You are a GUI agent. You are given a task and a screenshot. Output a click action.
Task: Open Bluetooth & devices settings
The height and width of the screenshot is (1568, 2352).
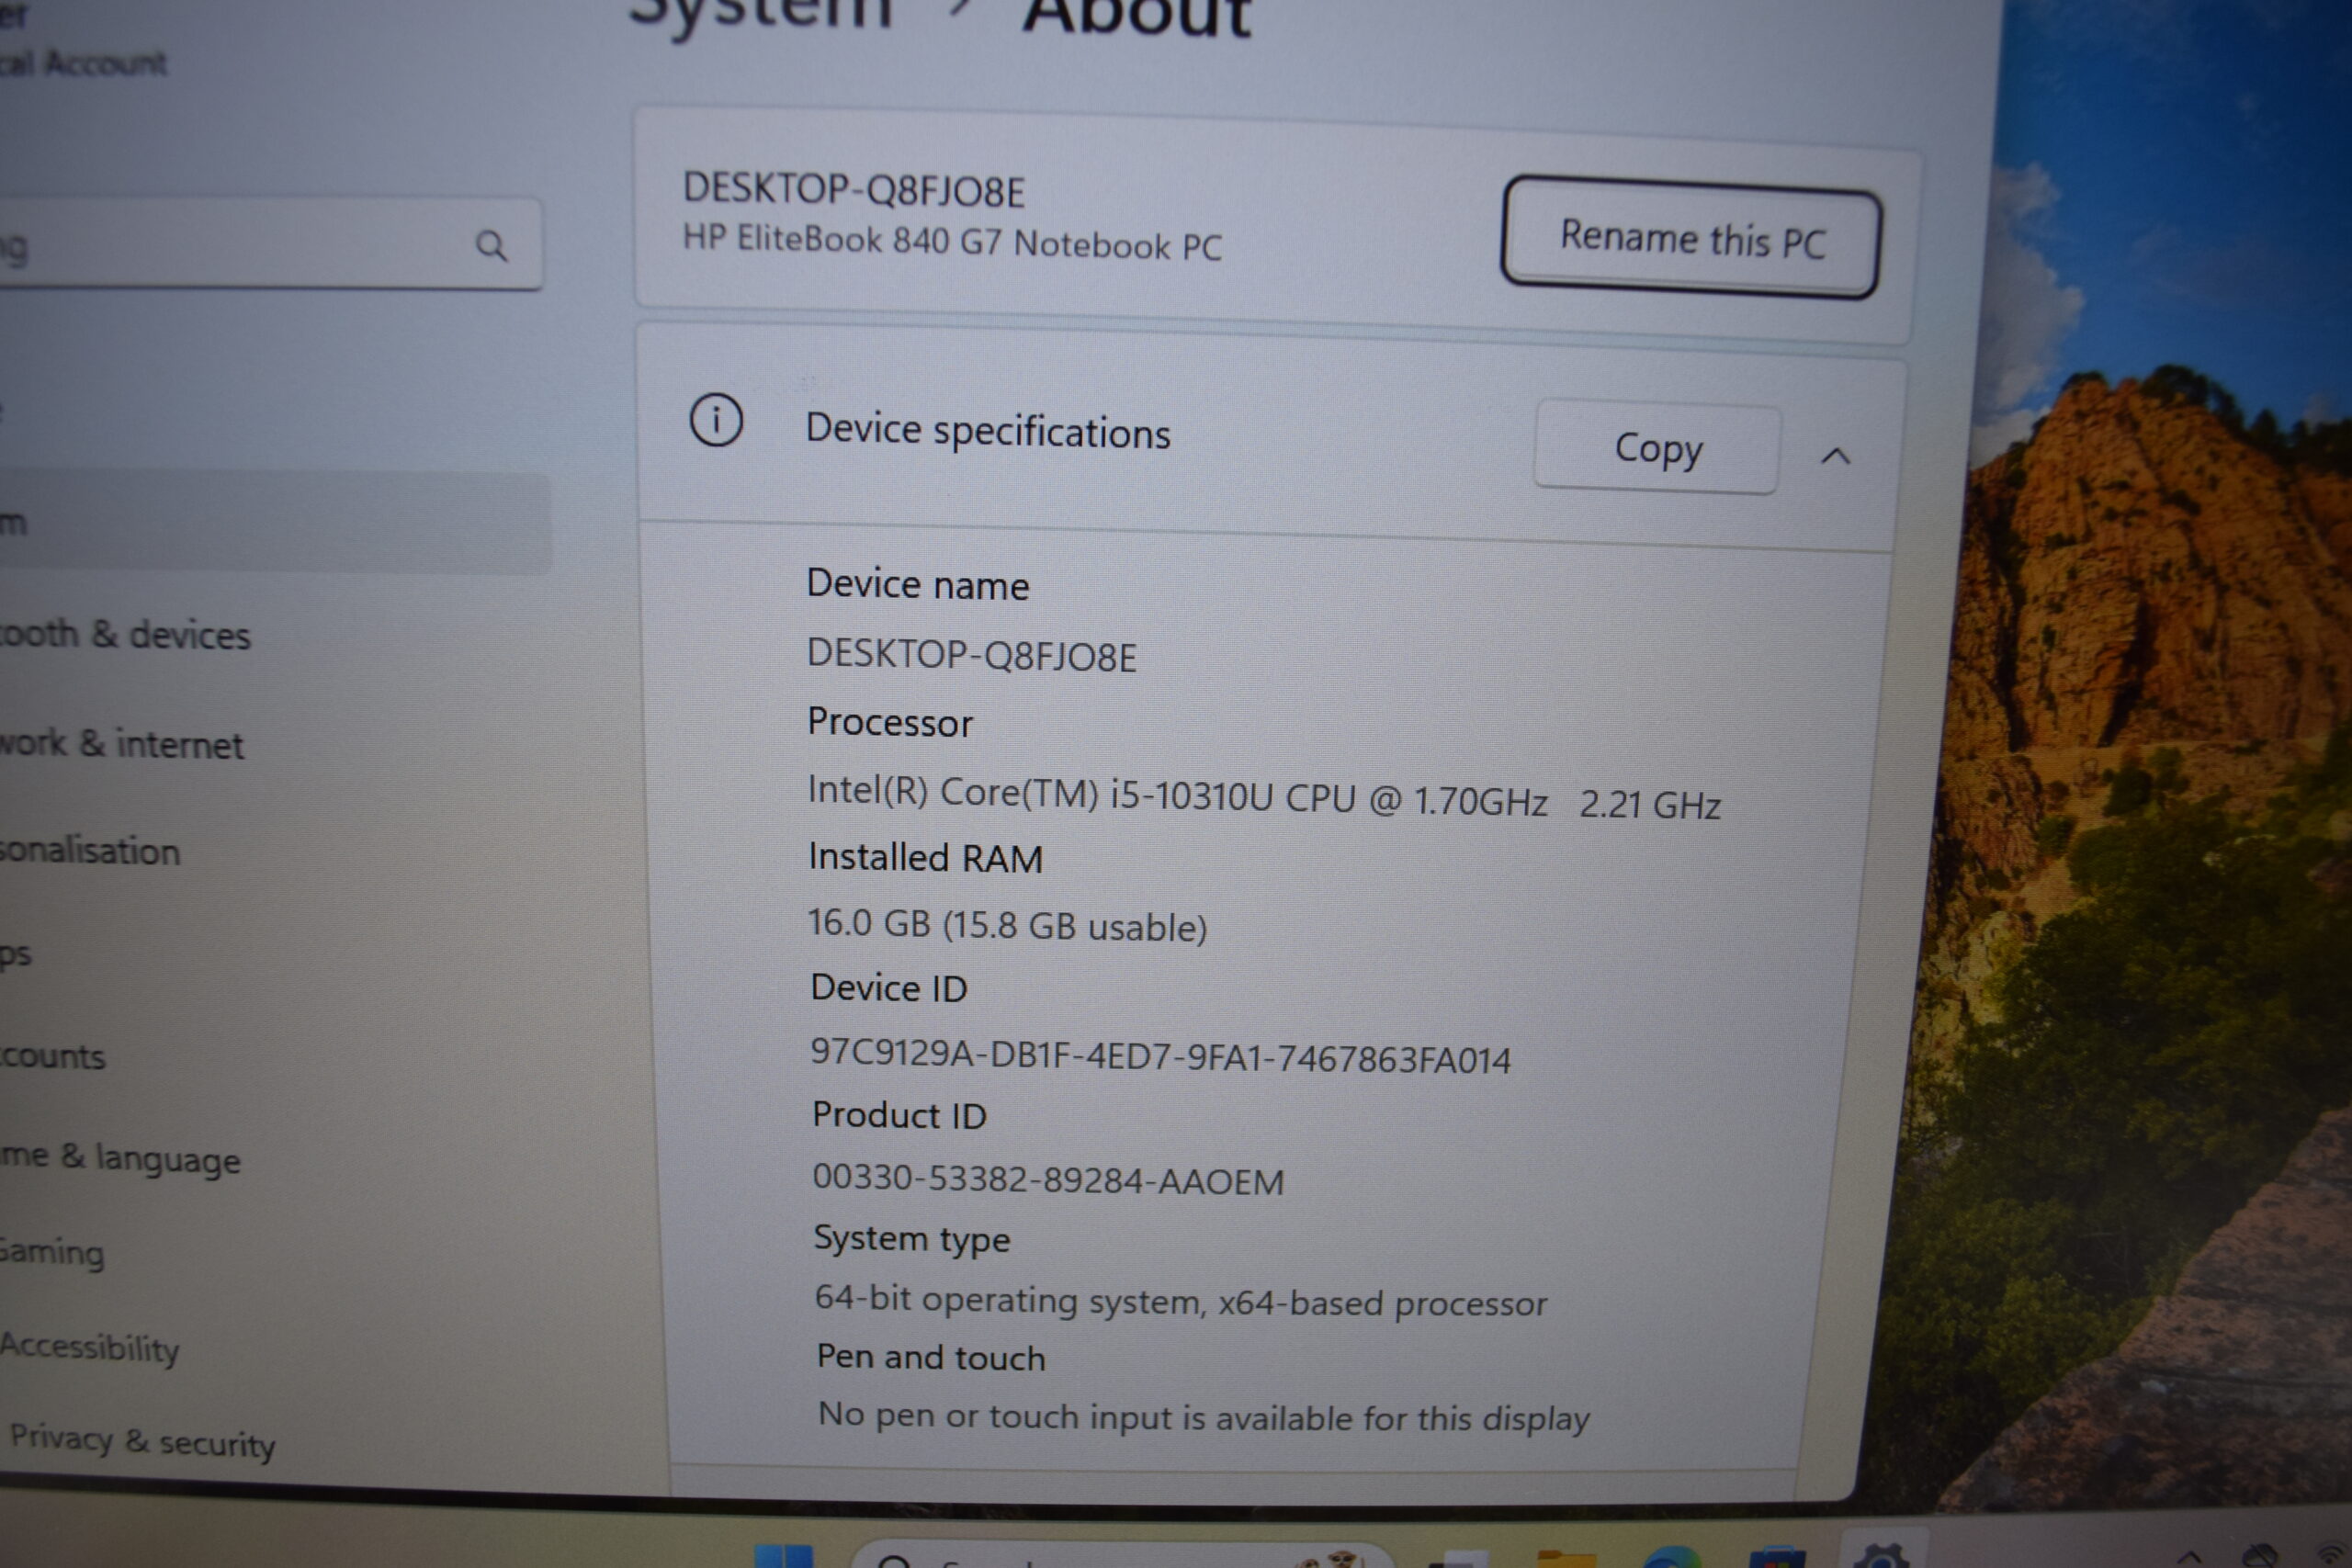pos(124,634)
